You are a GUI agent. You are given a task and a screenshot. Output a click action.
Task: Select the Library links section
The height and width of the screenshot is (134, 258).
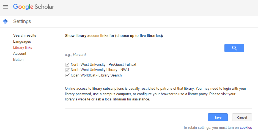pyautogui.click(x=23, y=47)
